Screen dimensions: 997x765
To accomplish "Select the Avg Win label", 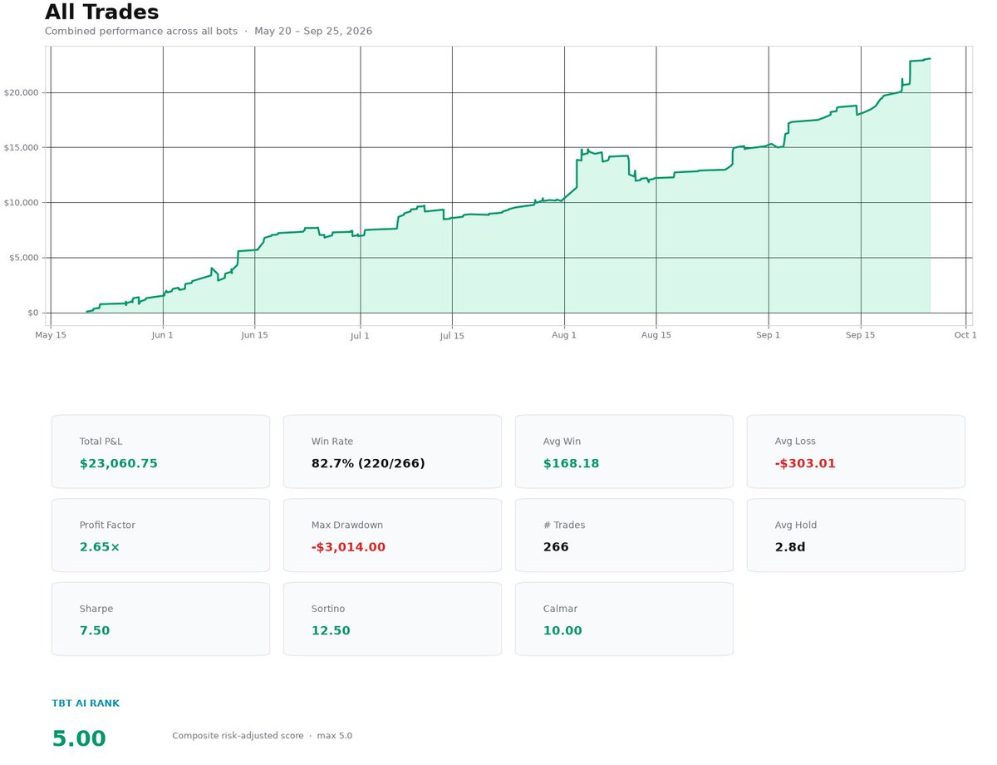I will pos(562,442).
